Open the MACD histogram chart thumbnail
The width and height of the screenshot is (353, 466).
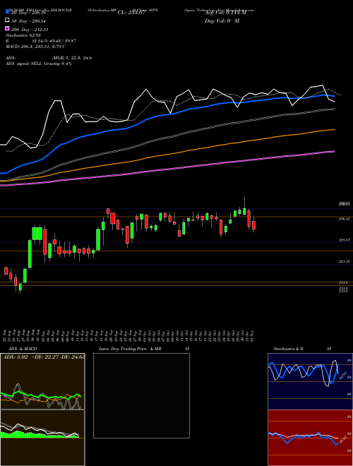(x=42, y=438)
